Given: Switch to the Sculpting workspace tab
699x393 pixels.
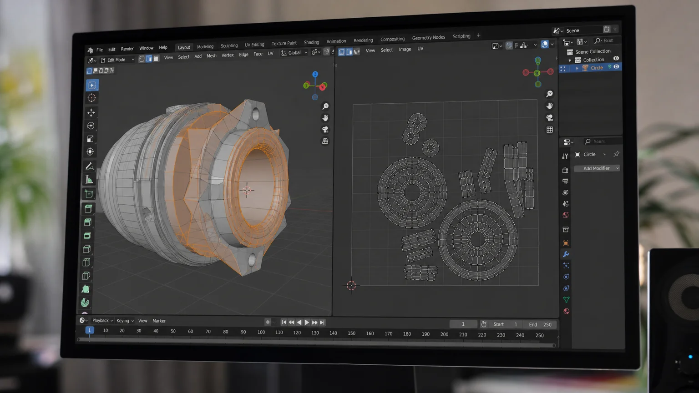Looking at the screenshot, I should (229, 45).
